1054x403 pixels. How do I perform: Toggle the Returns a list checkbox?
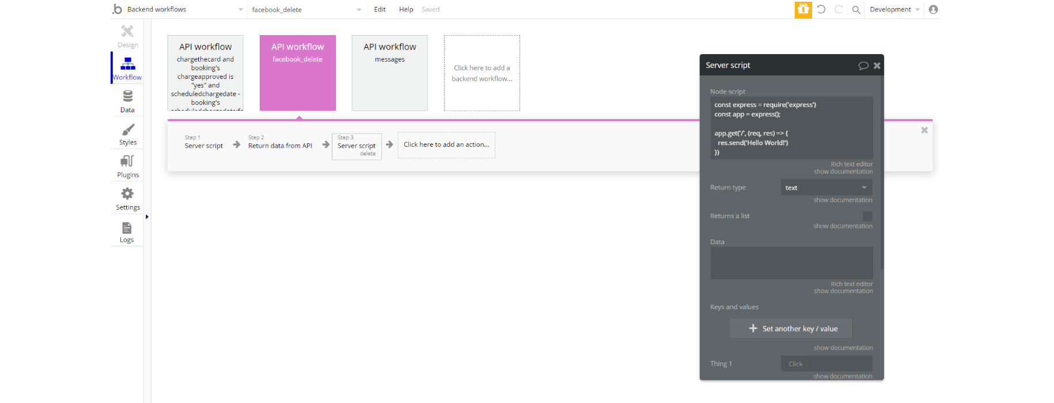[867, 216]
